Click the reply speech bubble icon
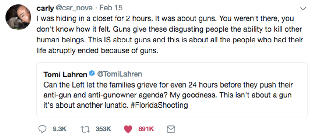This screenshot has width=311, height=137. tap(43, 129)
